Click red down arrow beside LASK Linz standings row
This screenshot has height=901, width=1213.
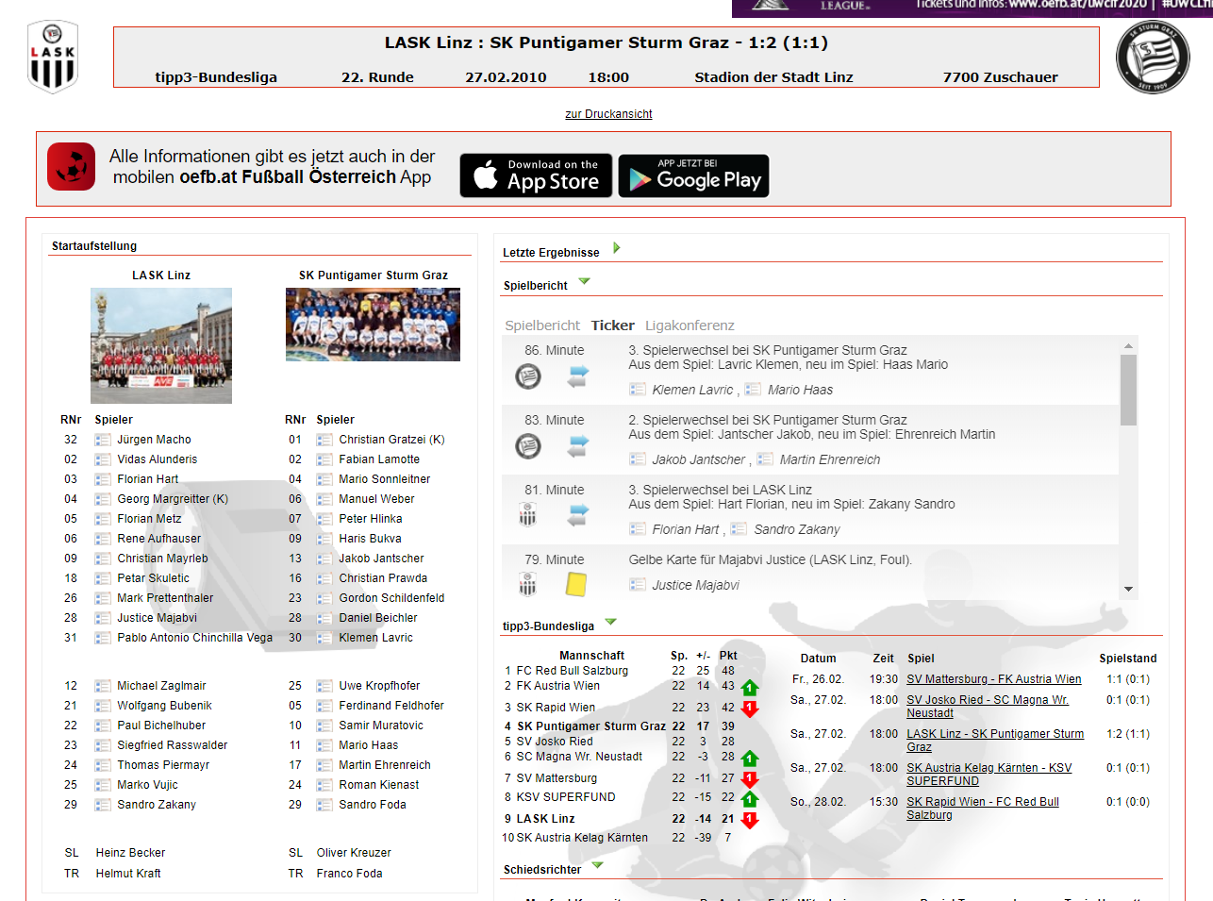(x=750, y=820)
